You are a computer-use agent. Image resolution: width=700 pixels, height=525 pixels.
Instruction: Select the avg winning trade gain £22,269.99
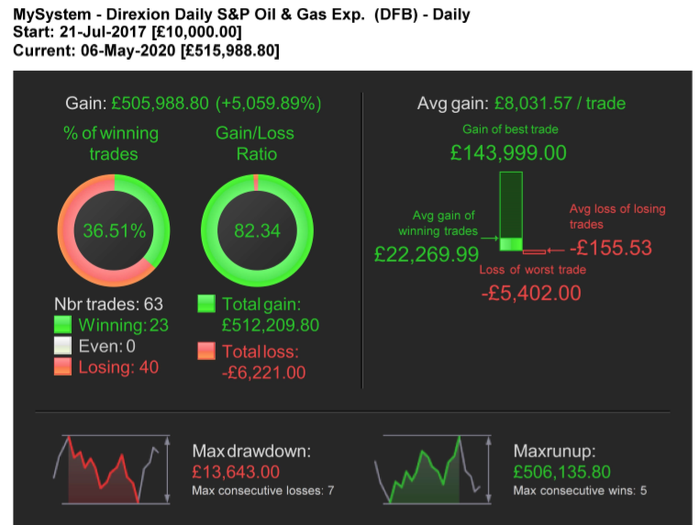click(x=427, y=254)
